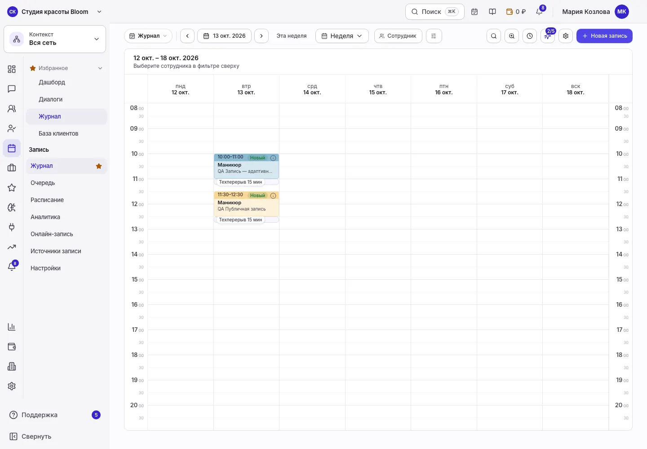The width and height of the screenshot is (647, 449).
Task: Open the two-person clients icon in left rail
Action: point(12,109)
